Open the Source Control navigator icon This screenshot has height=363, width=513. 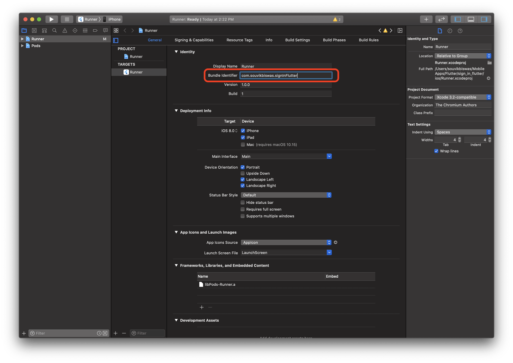click(x=34, y=31)
